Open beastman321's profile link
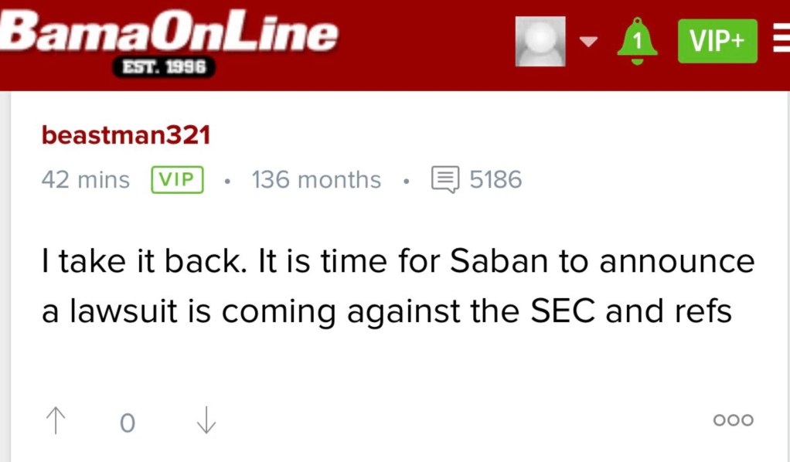The height and width of the screenshot is (462, 790). pos(125,136)
